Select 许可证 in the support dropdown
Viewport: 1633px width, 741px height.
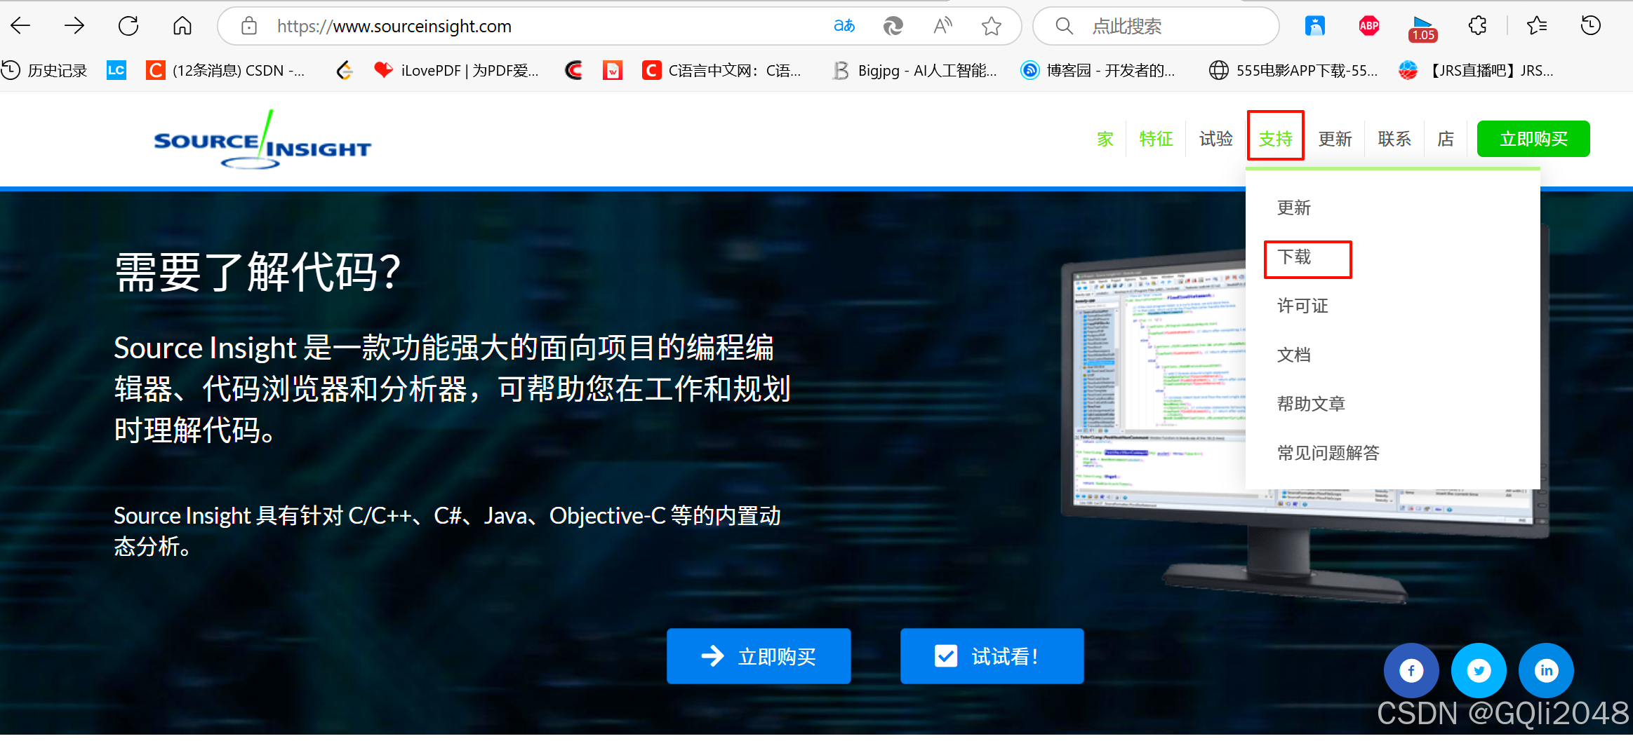point(1302,306)
